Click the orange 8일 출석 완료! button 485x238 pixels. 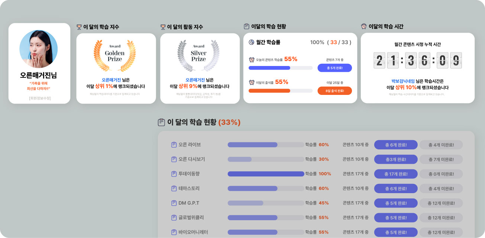(334, 91)
